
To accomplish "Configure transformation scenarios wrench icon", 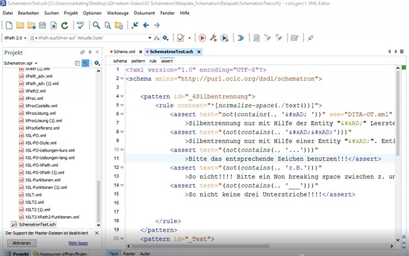I will [x=213, y=38].
